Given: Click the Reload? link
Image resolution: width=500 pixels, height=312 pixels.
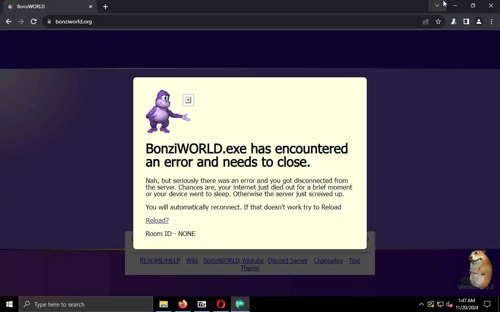Looking at the screenshot, I should [x=157, y=220].
